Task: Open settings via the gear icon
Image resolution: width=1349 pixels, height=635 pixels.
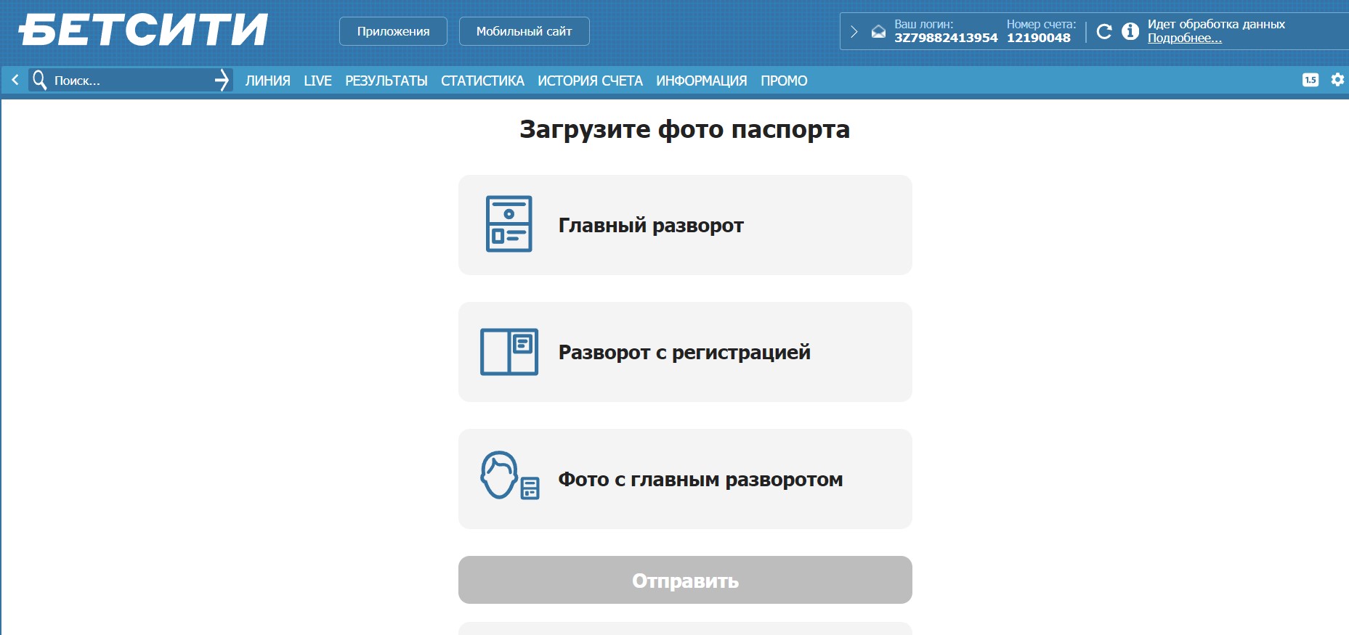Action: (x=1337, y=79)
